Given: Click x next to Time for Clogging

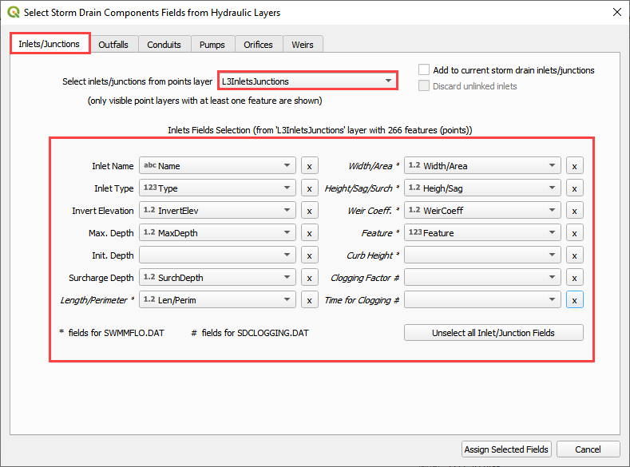Looking at the screenshot, I should (574, 300).
